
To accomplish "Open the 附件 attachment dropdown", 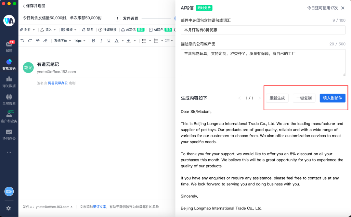I will (28, 30).
